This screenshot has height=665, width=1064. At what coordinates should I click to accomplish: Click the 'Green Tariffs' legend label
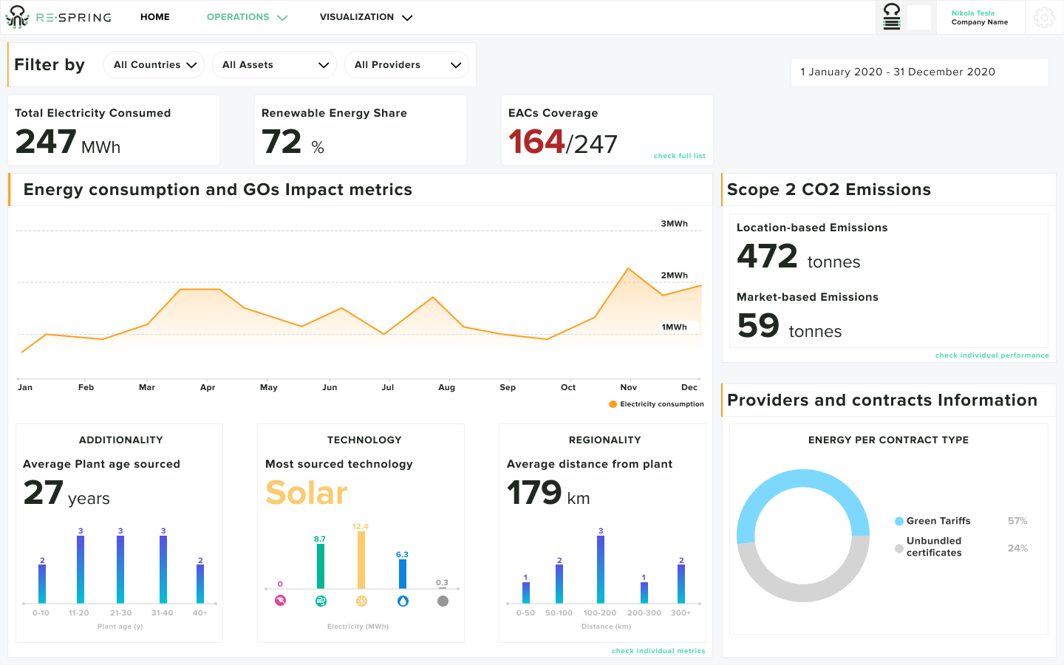tap(938, 521)
